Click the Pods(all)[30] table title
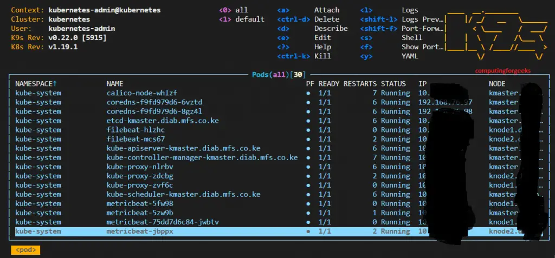555x258 pixels. [x=279, y=75]
